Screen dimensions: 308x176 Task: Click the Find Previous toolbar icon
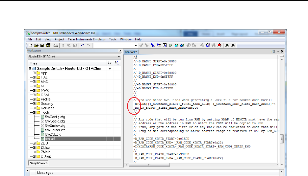pyautogui.click(x=141, y=45)
